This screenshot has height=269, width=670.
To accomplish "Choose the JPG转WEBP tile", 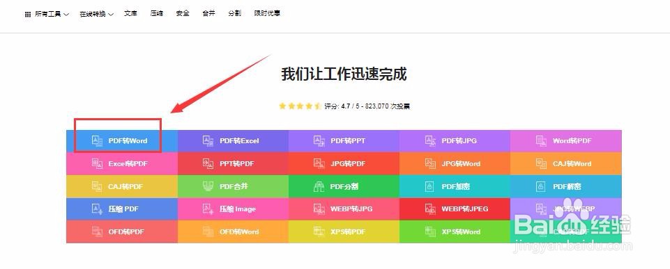I will (x=566, y=209).
